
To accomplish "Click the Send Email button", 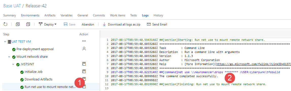I will pyautogui.click(x=157, y=24).
